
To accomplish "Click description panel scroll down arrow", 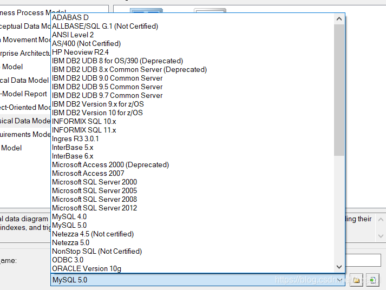I will (381, 236).
